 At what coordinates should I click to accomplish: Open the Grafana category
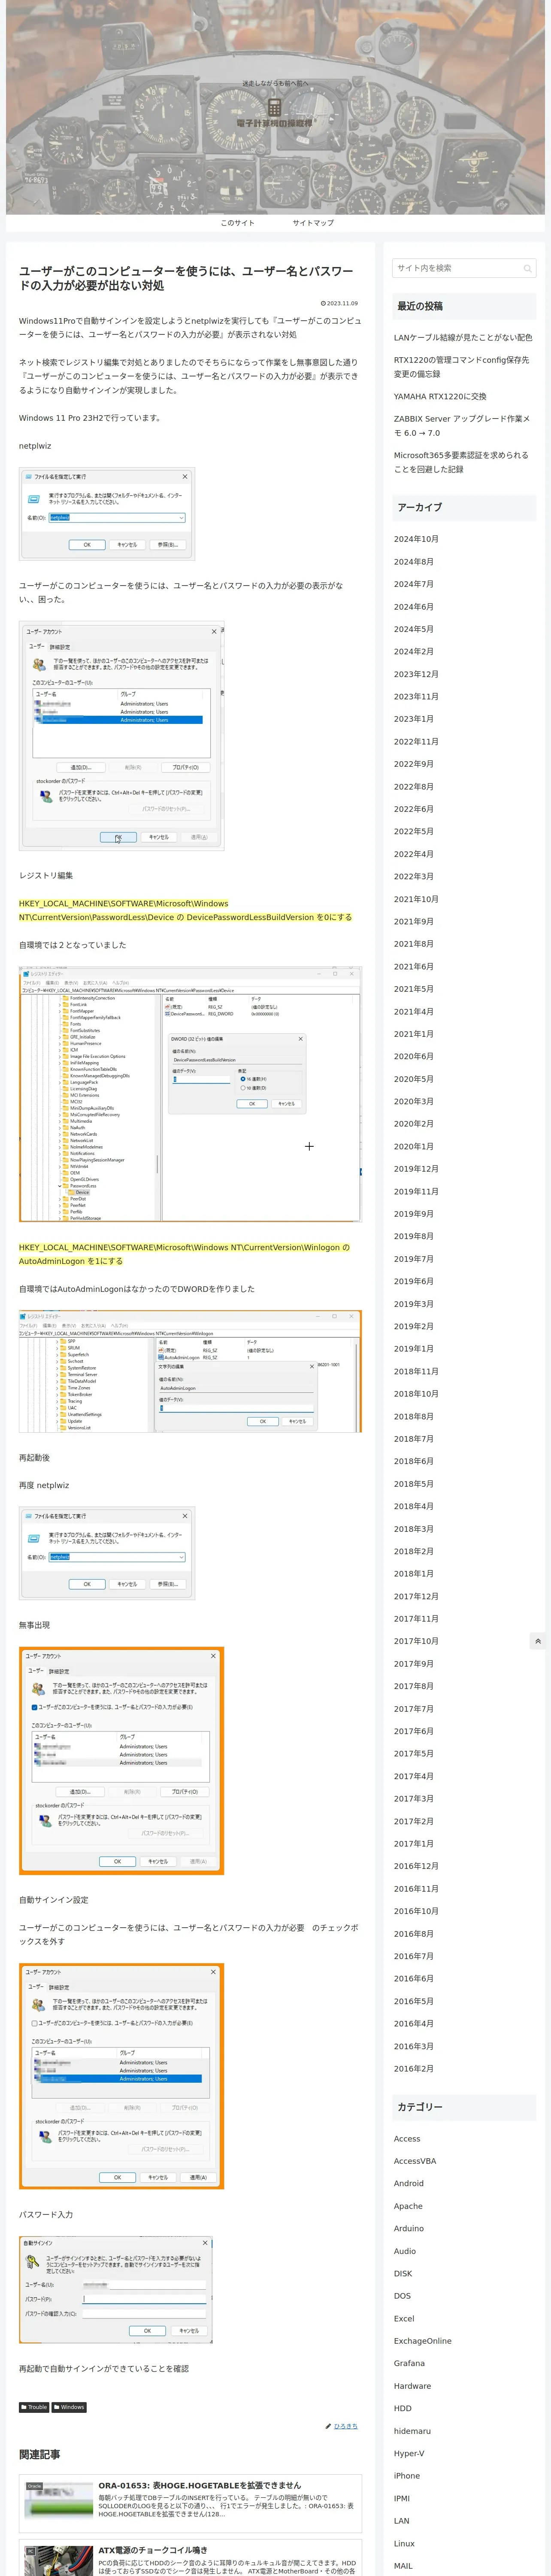point(409,2363)
